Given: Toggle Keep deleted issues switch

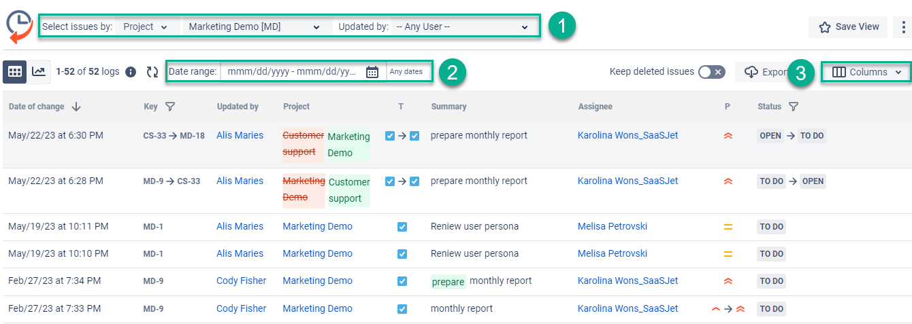Looking at the screenshot, I should click(x=712, y=72).
